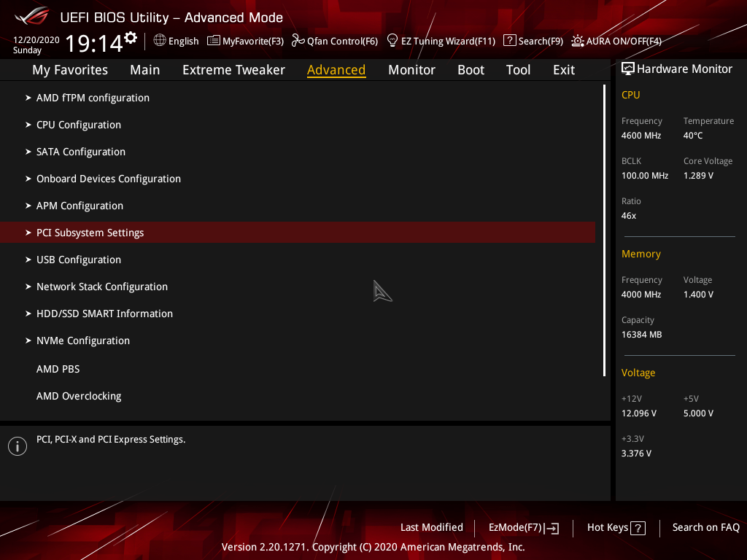The image size is (747, 560).
Task: Click the core voltage 1.289 V
Action: click(698, 176)
